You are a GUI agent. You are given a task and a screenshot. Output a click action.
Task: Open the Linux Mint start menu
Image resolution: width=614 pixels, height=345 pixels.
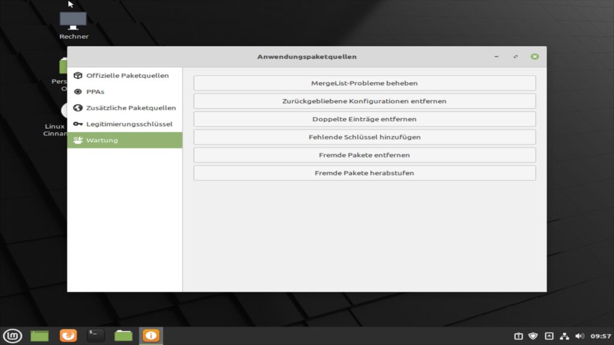pos(13,335)
